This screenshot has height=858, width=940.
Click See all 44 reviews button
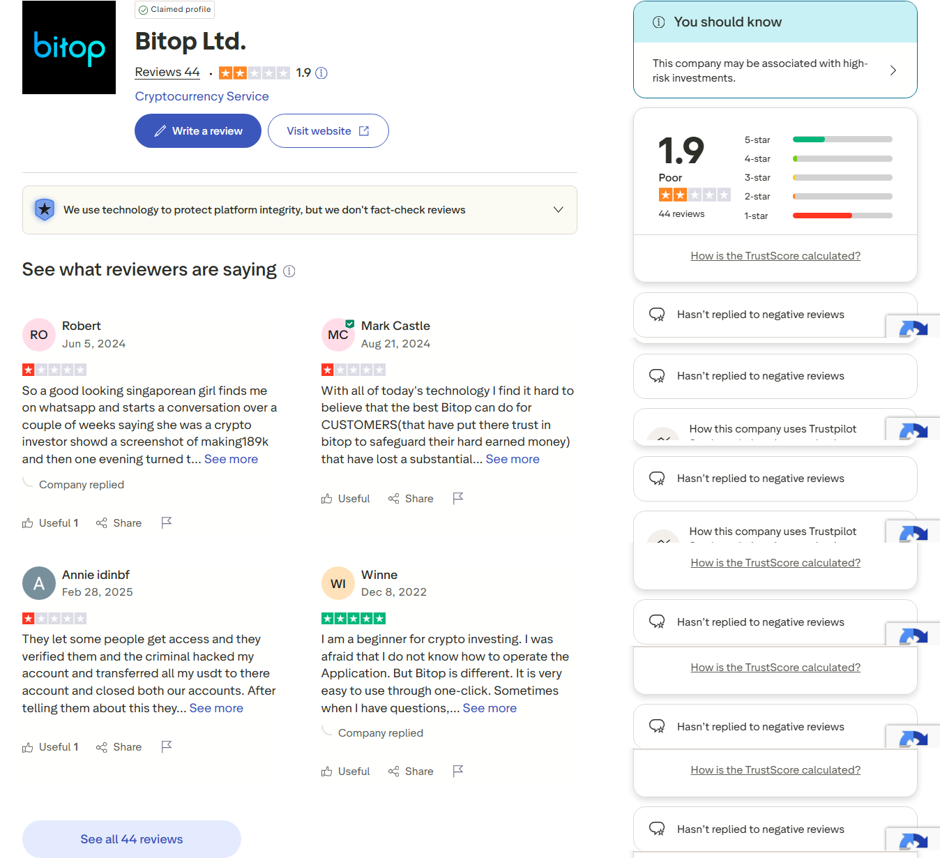point(132,839)
